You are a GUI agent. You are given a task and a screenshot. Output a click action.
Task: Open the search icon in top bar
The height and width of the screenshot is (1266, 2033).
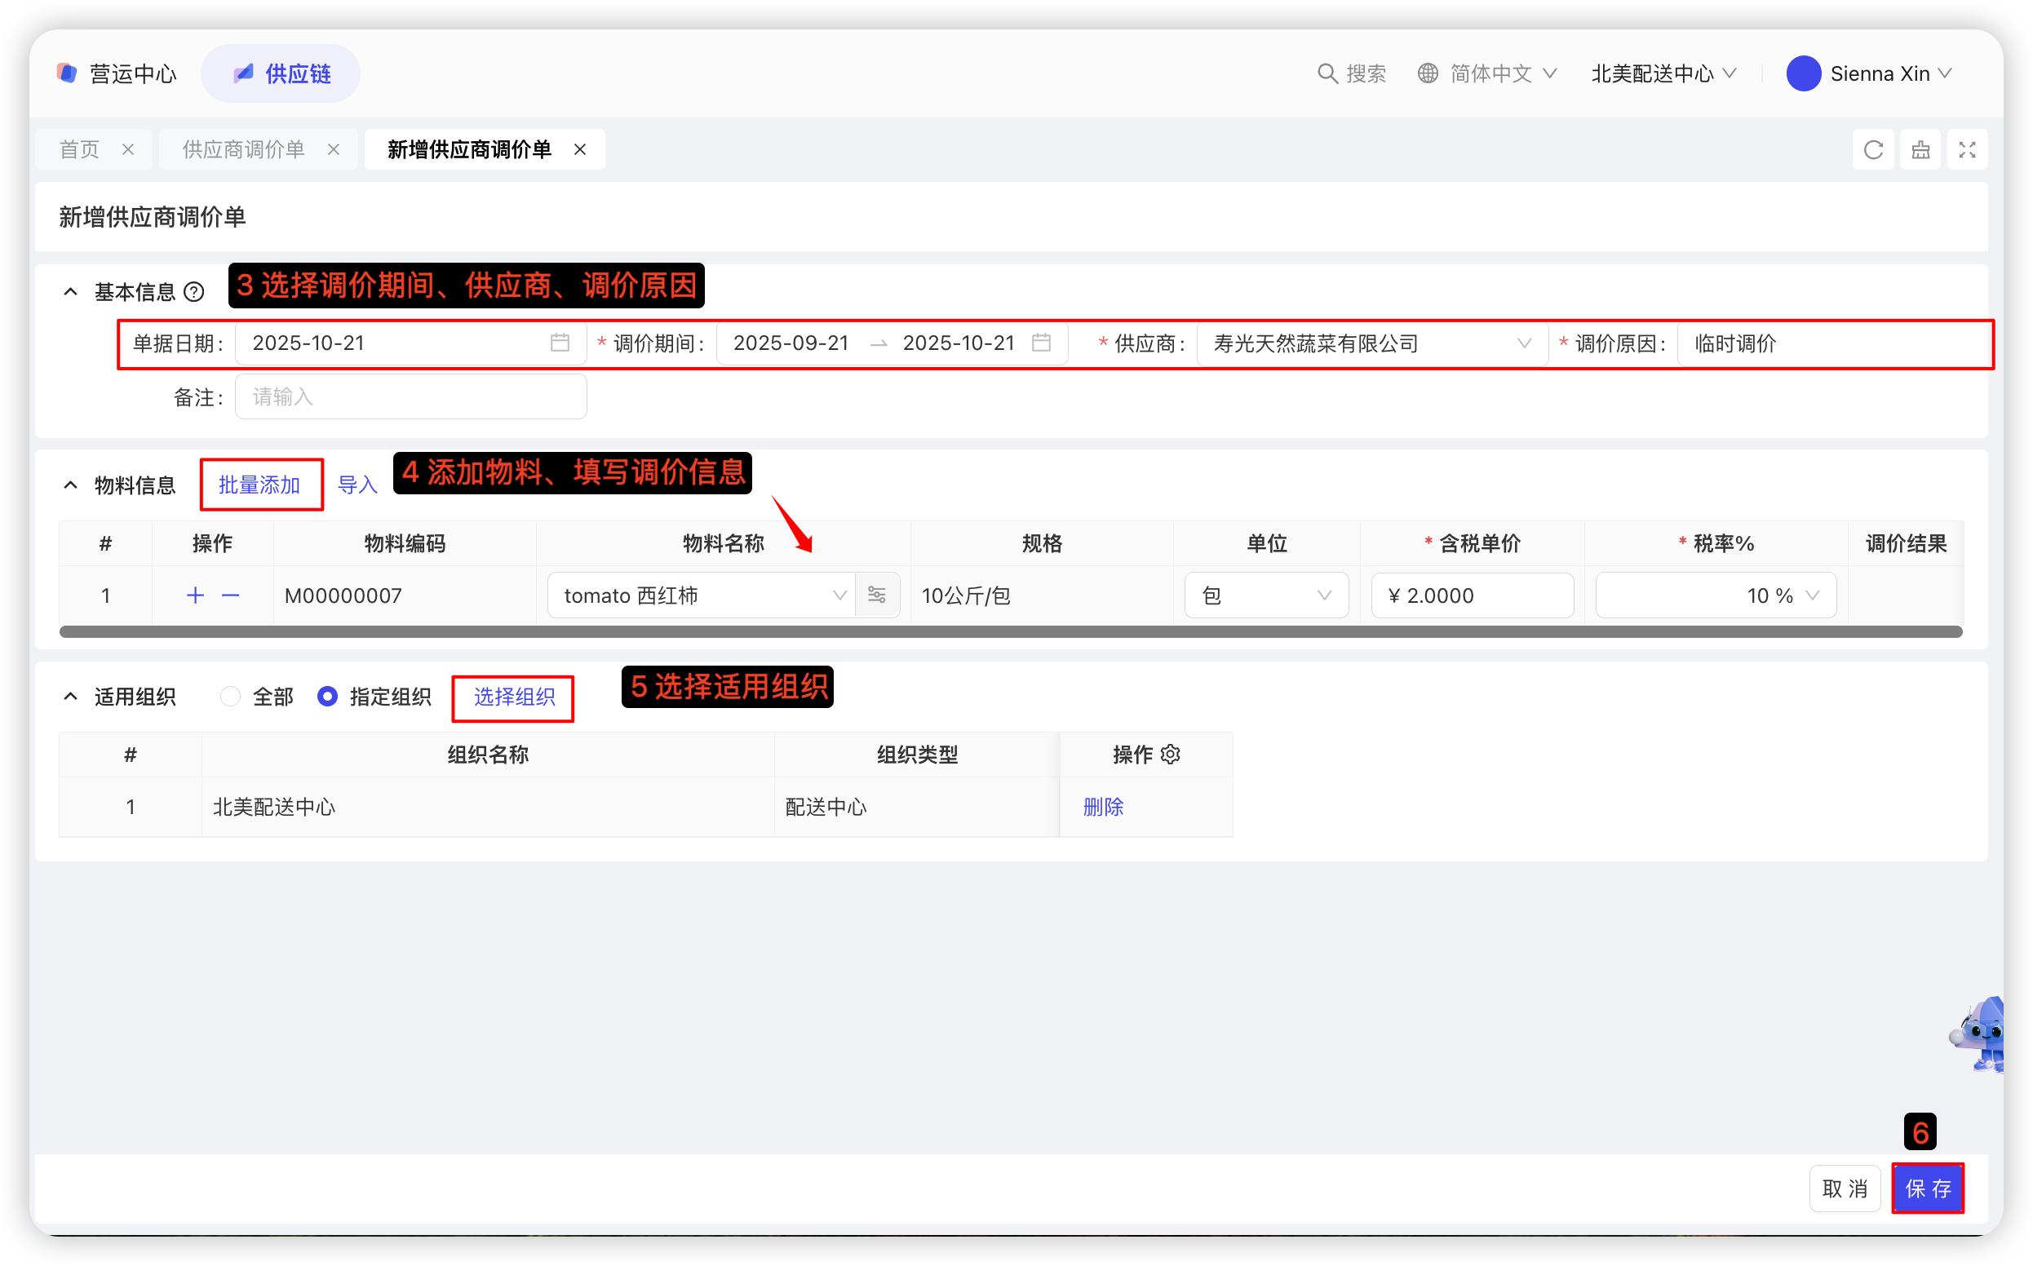coord(1327,73)
